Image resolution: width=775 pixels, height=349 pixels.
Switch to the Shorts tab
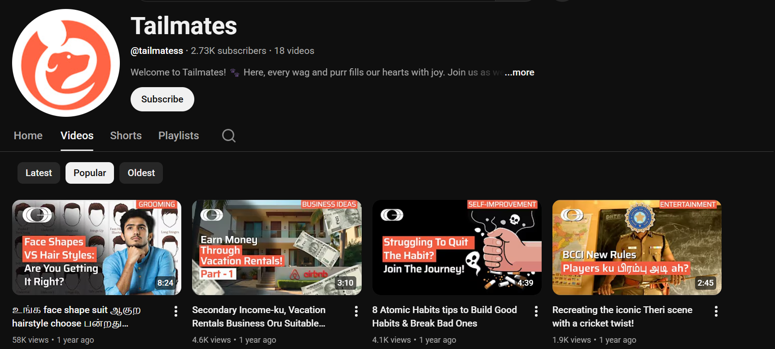[126, 136]
